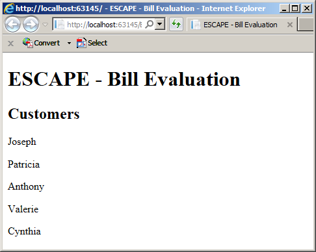
Task: Click the Customers heading
Action: 44,114
